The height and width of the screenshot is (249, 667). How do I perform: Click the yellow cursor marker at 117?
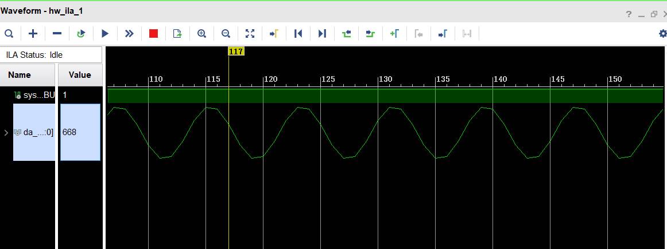tap(236, 52)
